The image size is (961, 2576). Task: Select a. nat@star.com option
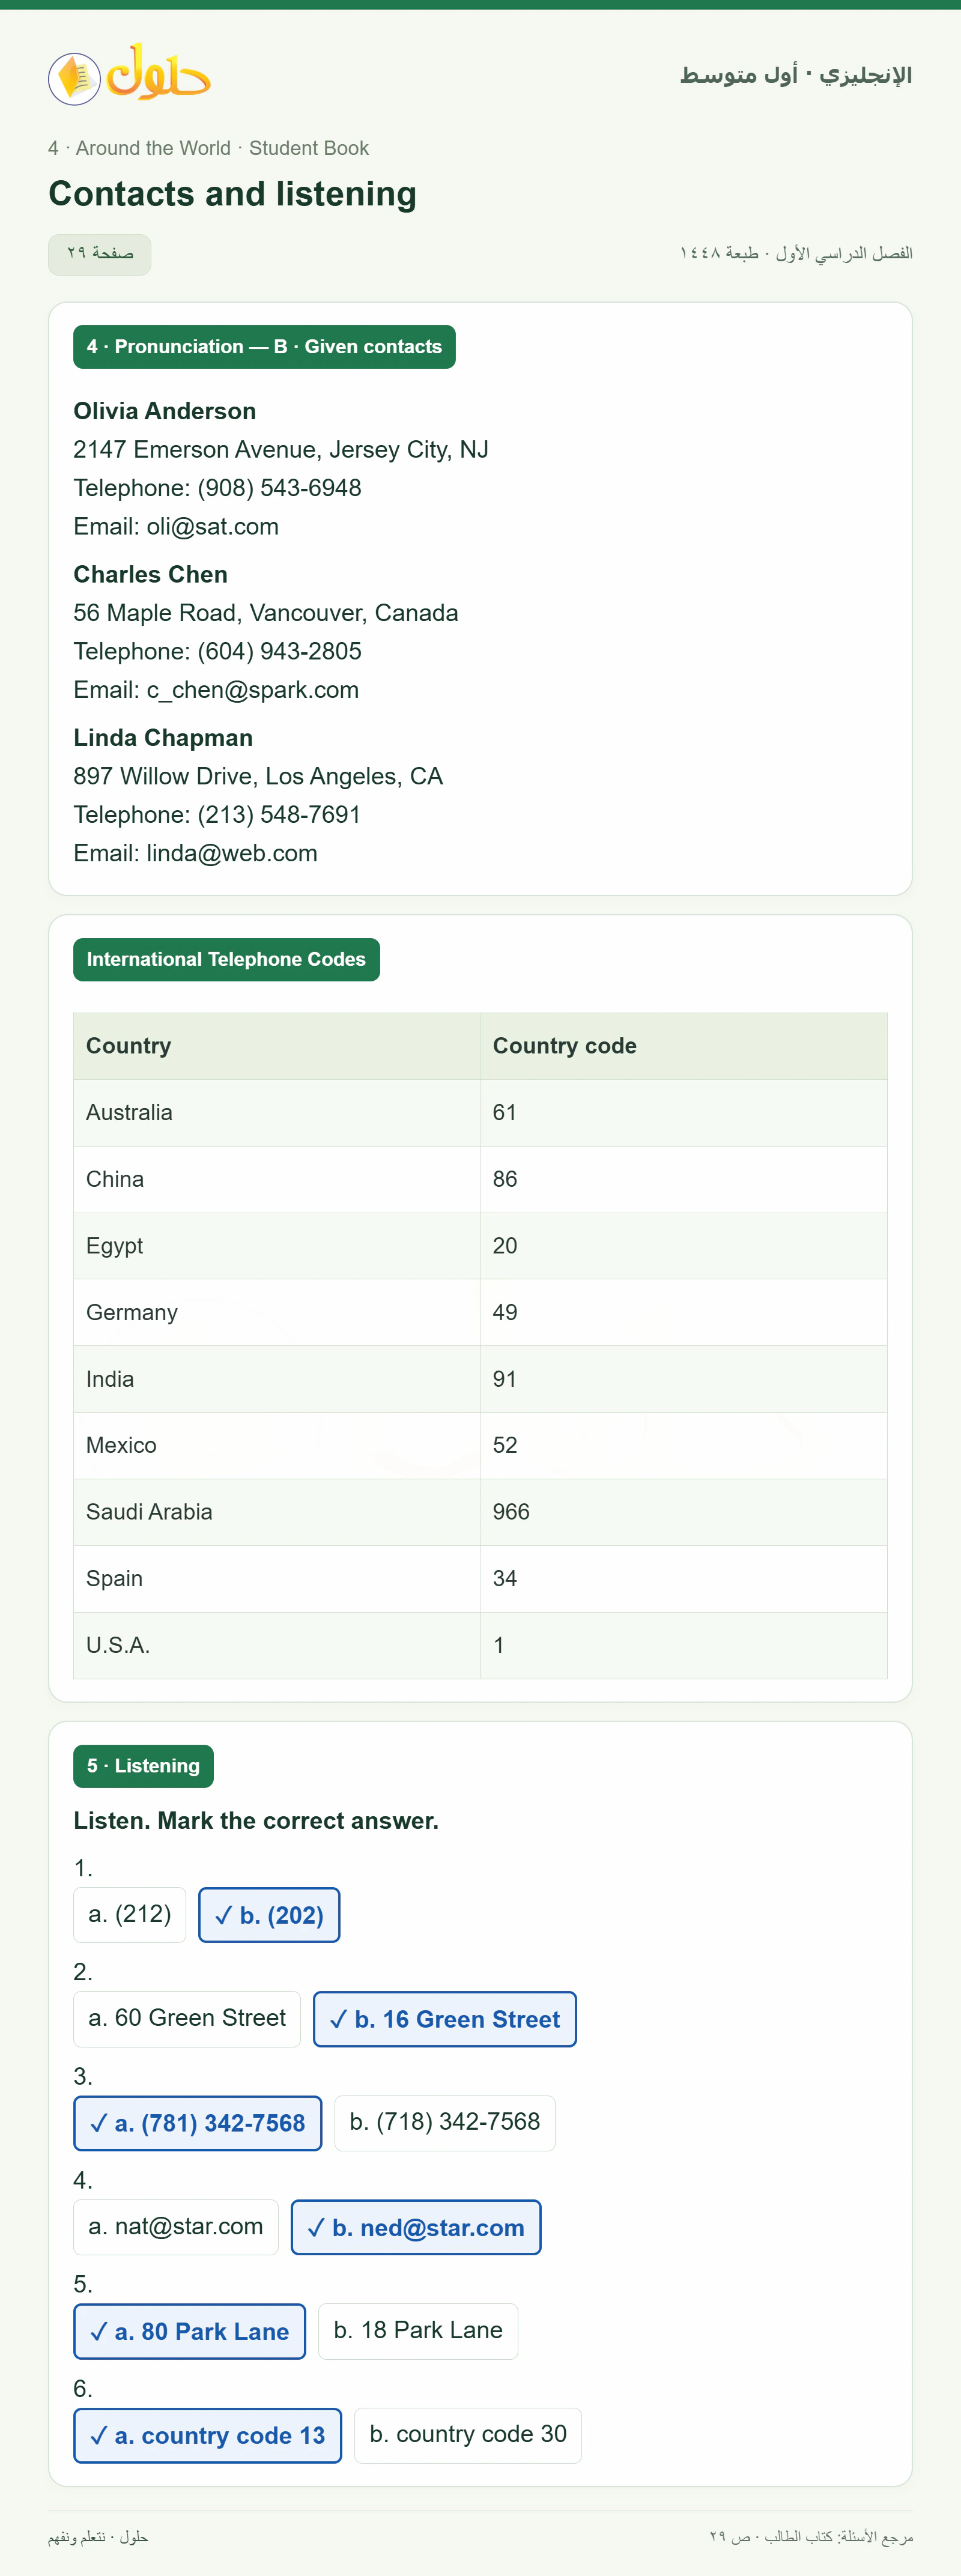pyautogui.click(x=176, y=2226)
